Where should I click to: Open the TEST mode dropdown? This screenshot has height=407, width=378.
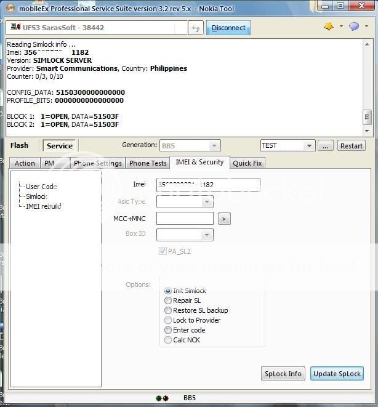(288, 146)
